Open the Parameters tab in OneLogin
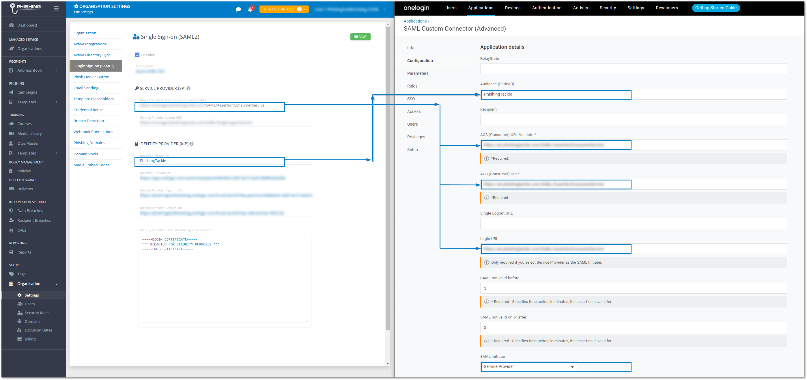807x380 pixels. coord(418,73)
